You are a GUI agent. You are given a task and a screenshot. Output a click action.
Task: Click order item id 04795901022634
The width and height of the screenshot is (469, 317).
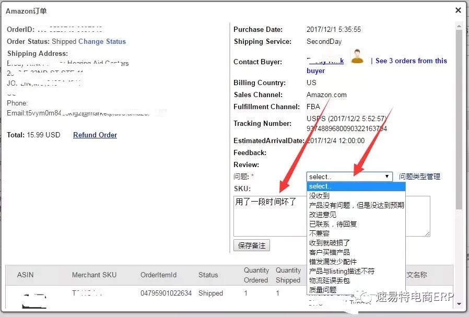(x=166, y=293)
